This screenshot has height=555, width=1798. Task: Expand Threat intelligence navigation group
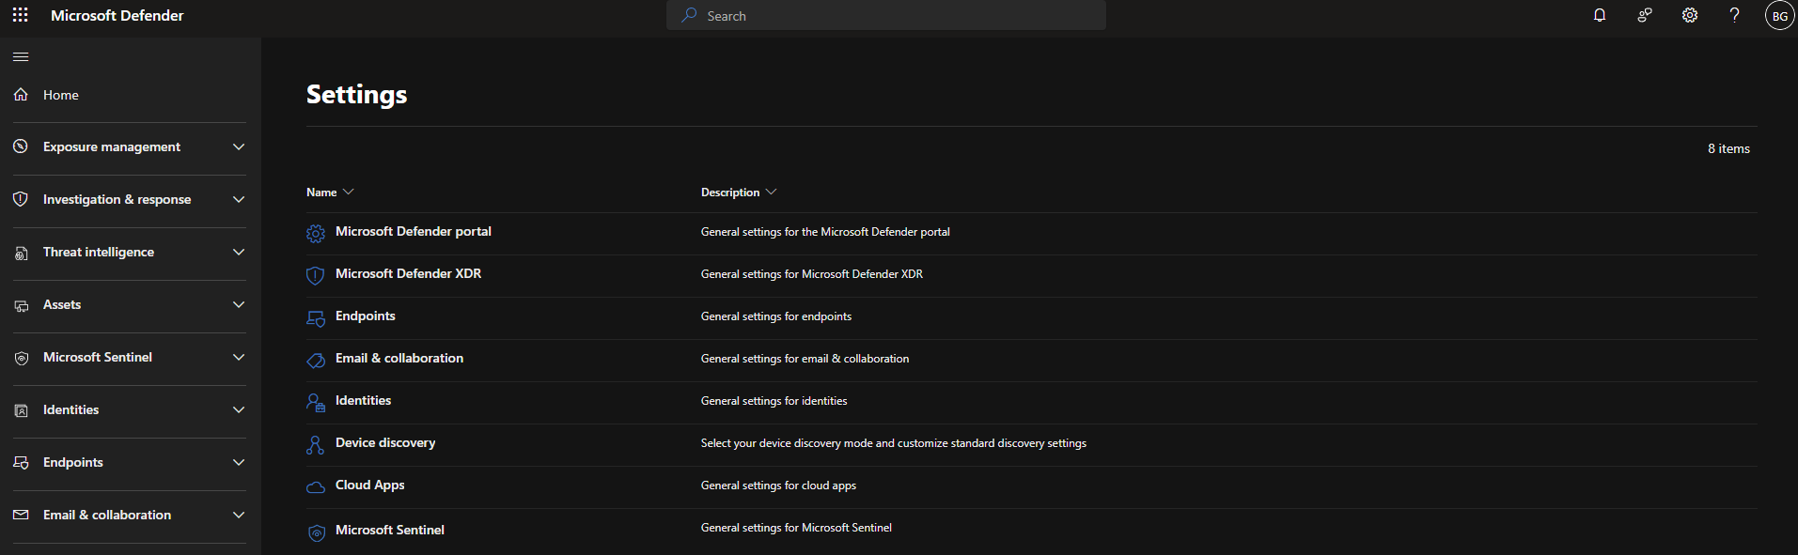239,253
